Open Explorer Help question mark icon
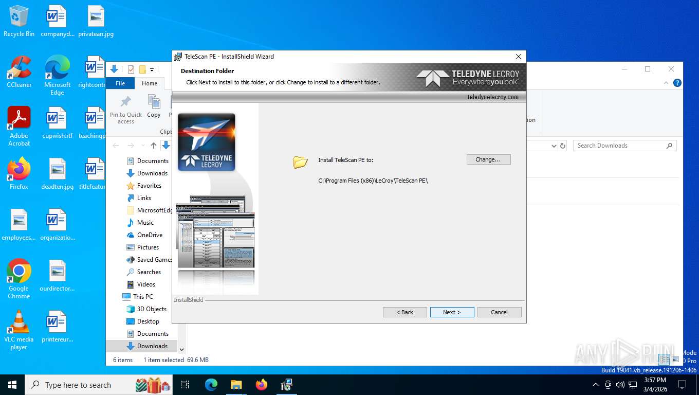 (x=677, y=83)
